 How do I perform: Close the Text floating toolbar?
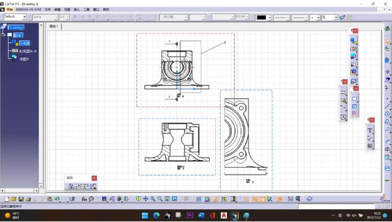click(x=372, y=120)
